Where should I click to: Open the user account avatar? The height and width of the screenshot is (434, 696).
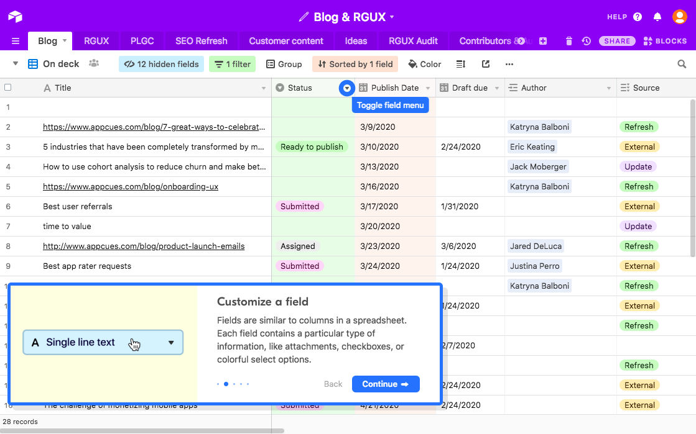click(680, 17)
